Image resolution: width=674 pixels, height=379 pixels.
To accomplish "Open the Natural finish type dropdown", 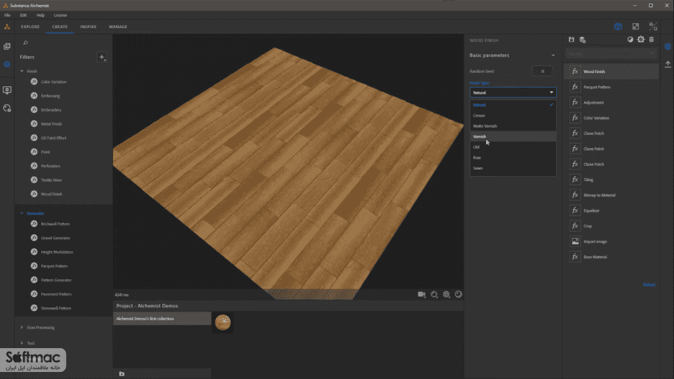I will point(513,93).
